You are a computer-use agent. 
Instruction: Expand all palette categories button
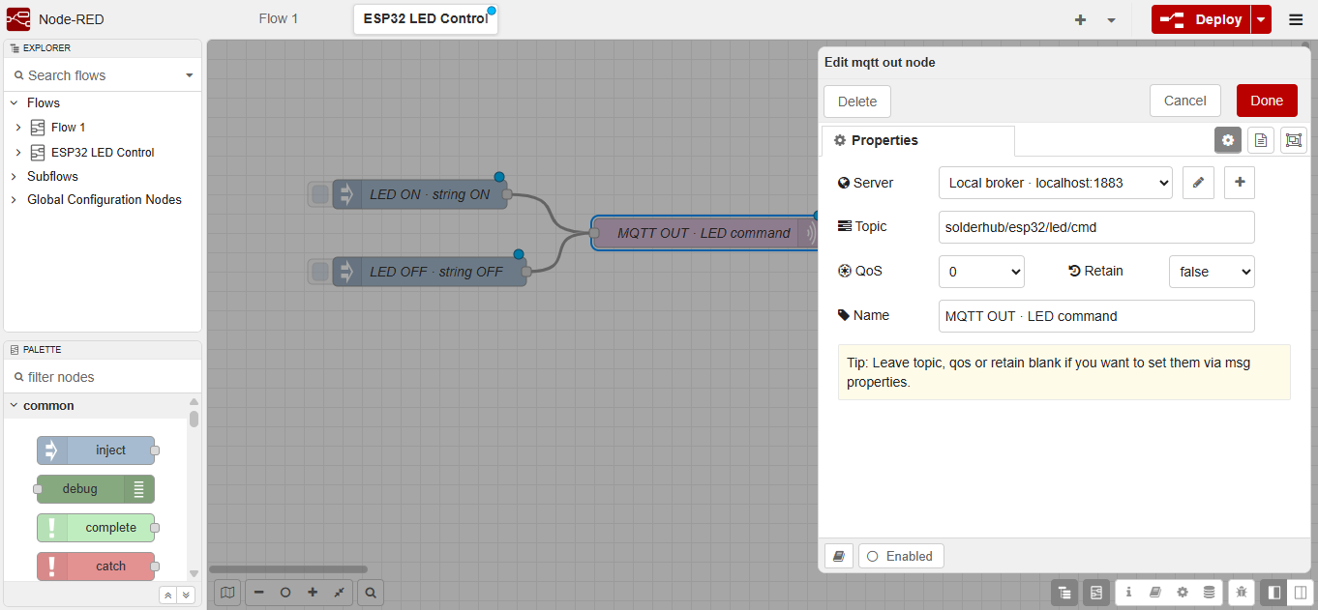pos(186,595)
